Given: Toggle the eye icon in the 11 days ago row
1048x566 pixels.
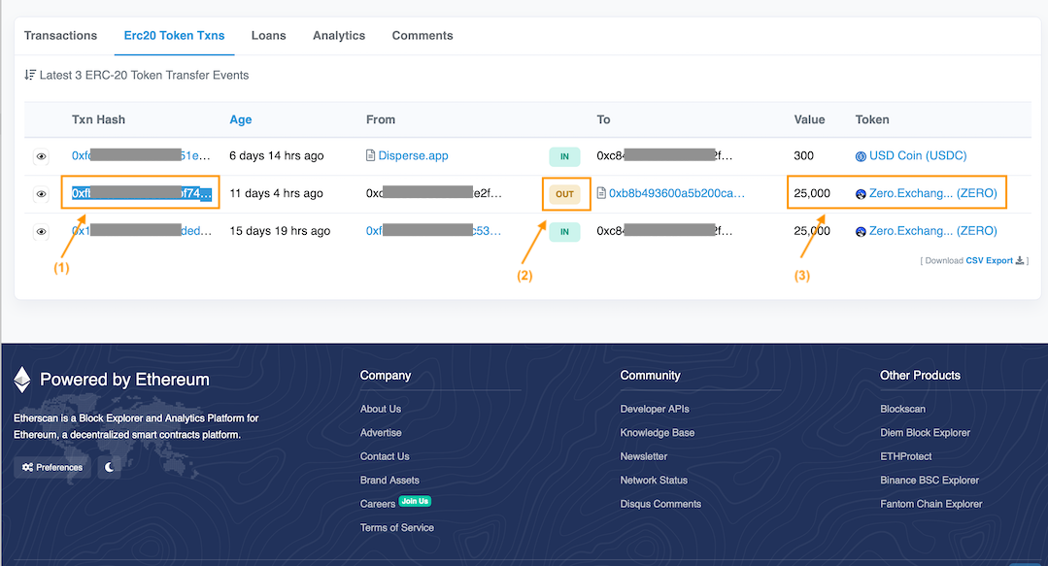Looking at the screenshot, I should coord(42,194).
